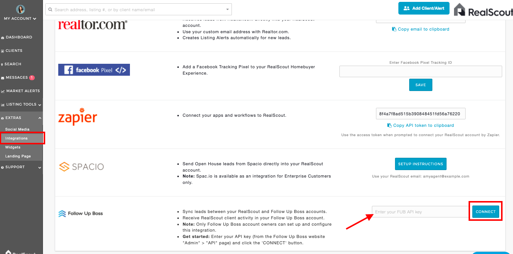The height and width of the screenshot is (254, 513).
Task: Open Spacio Setup Instructions
Action: 420,164
